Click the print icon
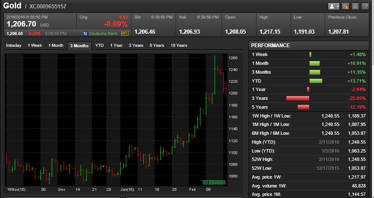 (355, 6)
